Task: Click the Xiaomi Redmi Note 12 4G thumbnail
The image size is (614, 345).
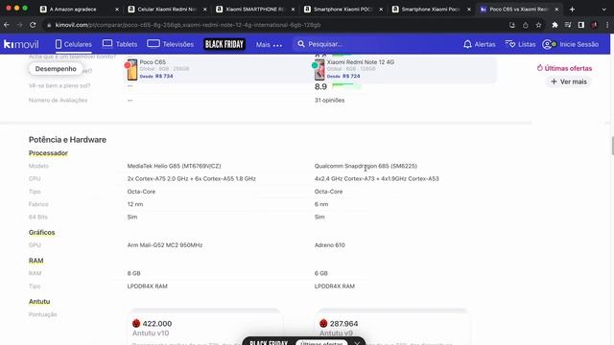Action: pos(319,69)
